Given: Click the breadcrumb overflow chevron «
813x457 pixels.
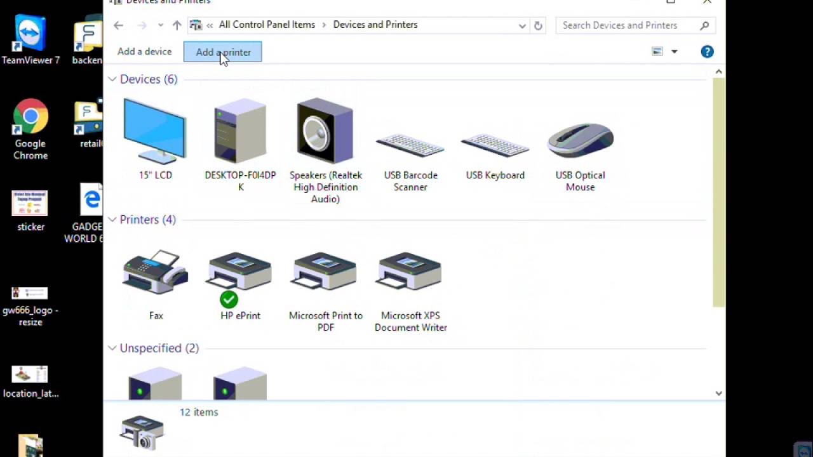Looking at the screenshot, I should click(x=210, y=25).
